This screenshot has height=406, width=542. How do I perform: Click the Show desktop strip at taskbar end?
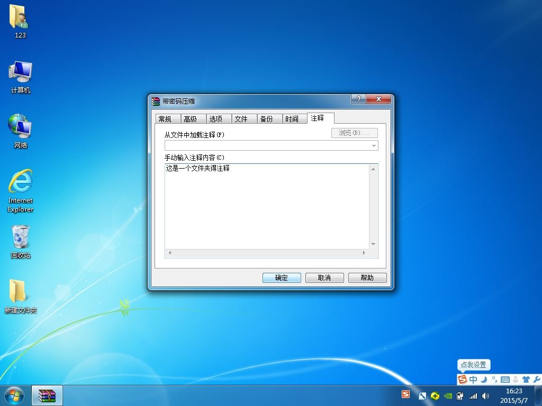pos(538,395)
